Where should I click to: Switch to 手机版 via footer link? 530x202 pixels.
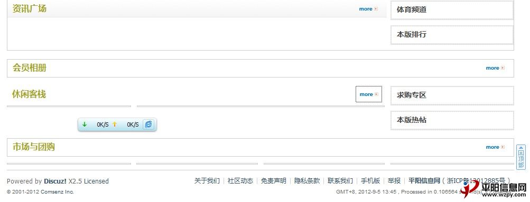click(x=370, y=181)
